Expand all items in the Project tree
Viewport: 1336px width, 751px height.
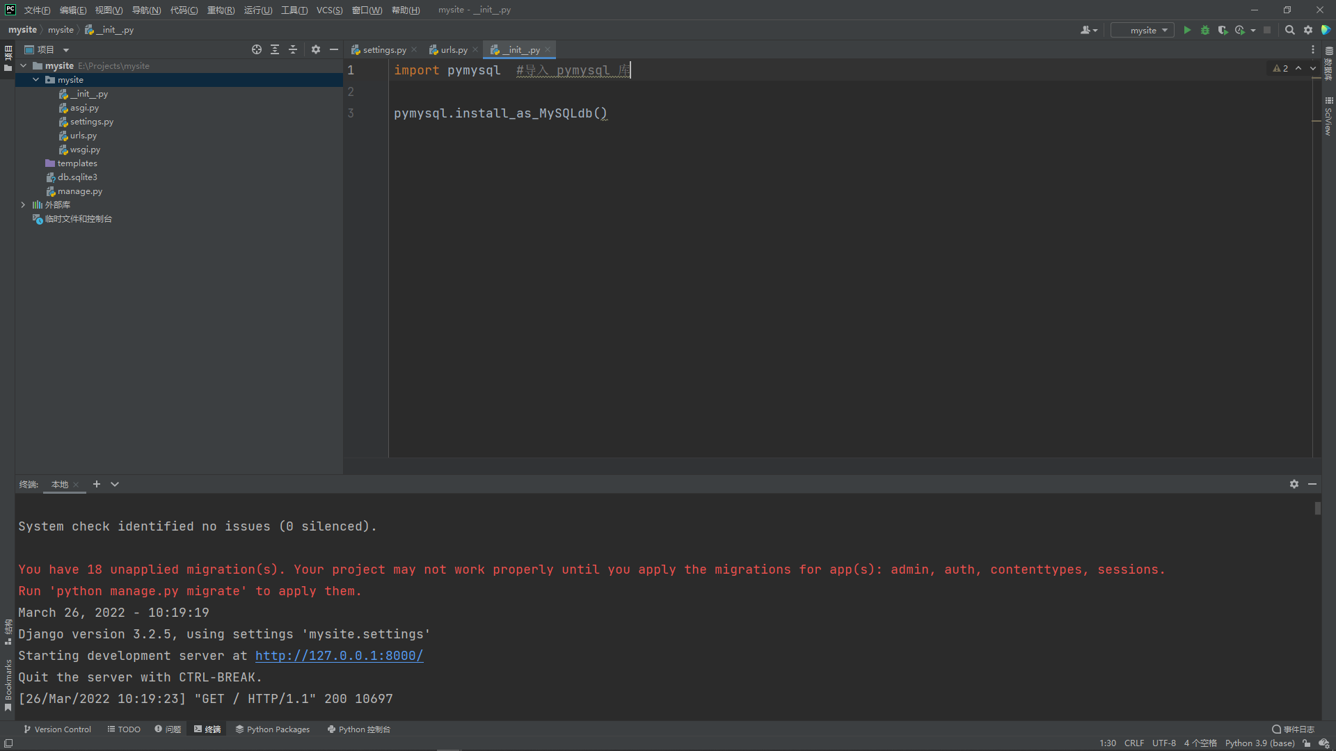[275, 49]
